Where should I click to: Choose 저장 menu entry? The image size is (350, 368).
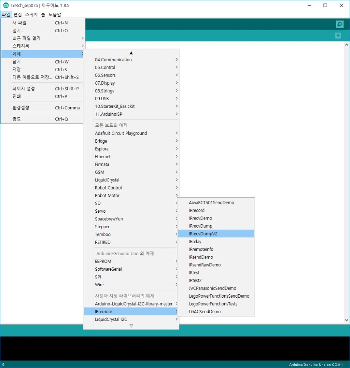click(42, 69)
